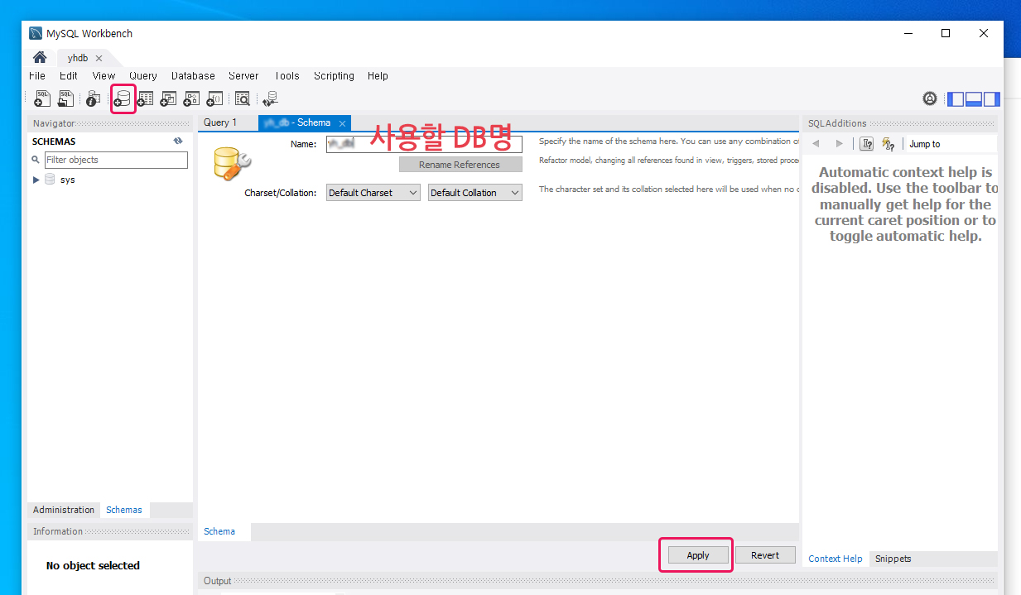Select the Schema bottom tab
Viewport: 1021px width, 595px height.
[219, 531]
